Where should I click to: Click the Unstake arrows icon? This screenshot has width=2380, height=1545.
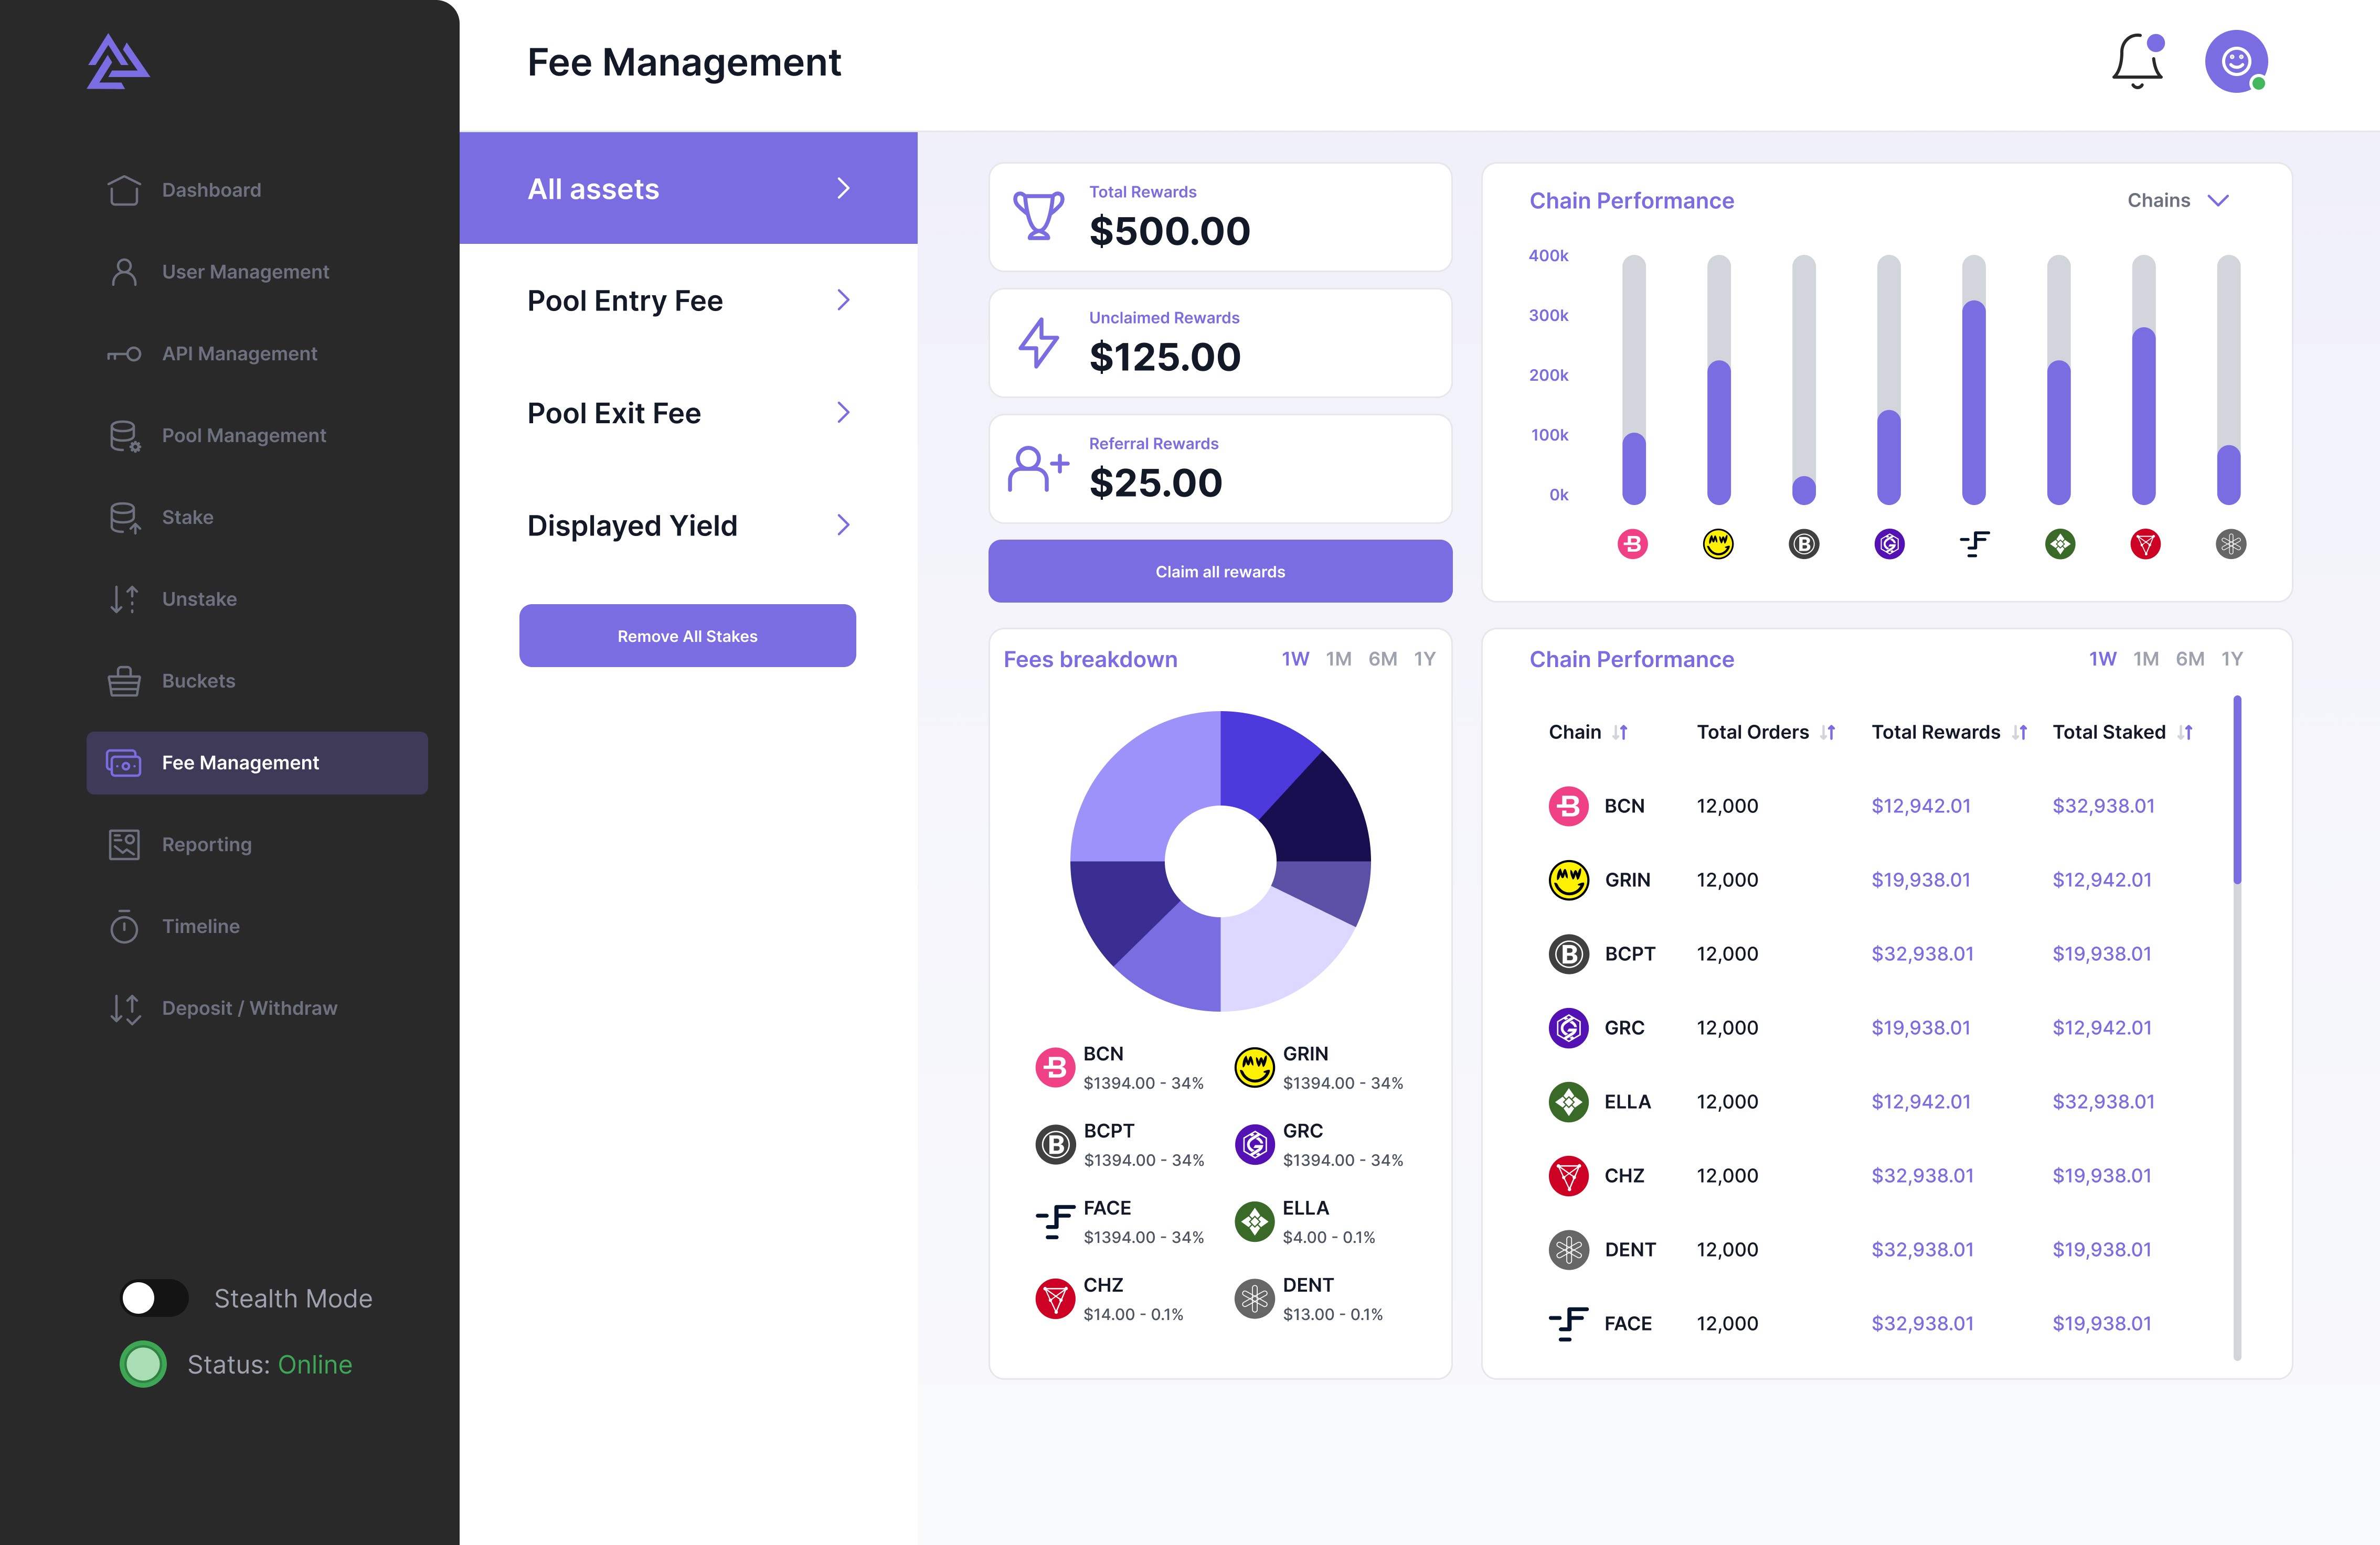pos(124,598)
